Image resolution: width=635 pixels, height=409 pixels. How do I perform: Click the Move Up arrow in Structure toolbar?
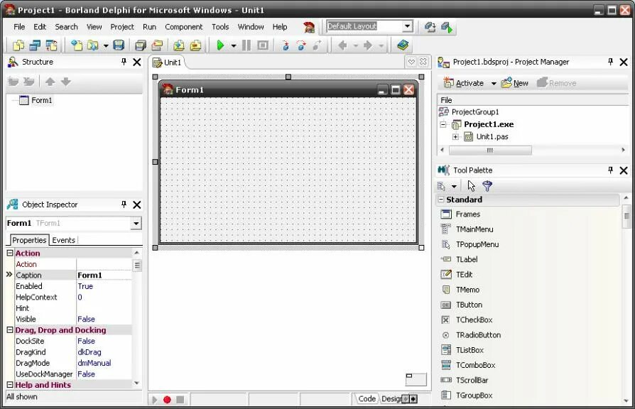pos(50,82)
